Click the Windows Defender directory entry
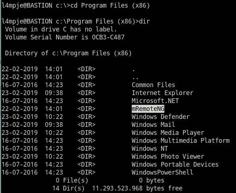Image resolution: width=236 pixels, height=193 pixels. [160, 117]
